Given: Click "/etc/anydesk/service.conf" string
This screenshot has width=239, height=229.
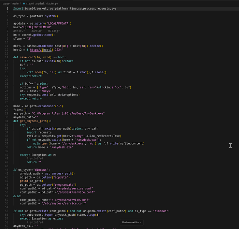Looking at the screenshot, I should (x=64, y=203).
